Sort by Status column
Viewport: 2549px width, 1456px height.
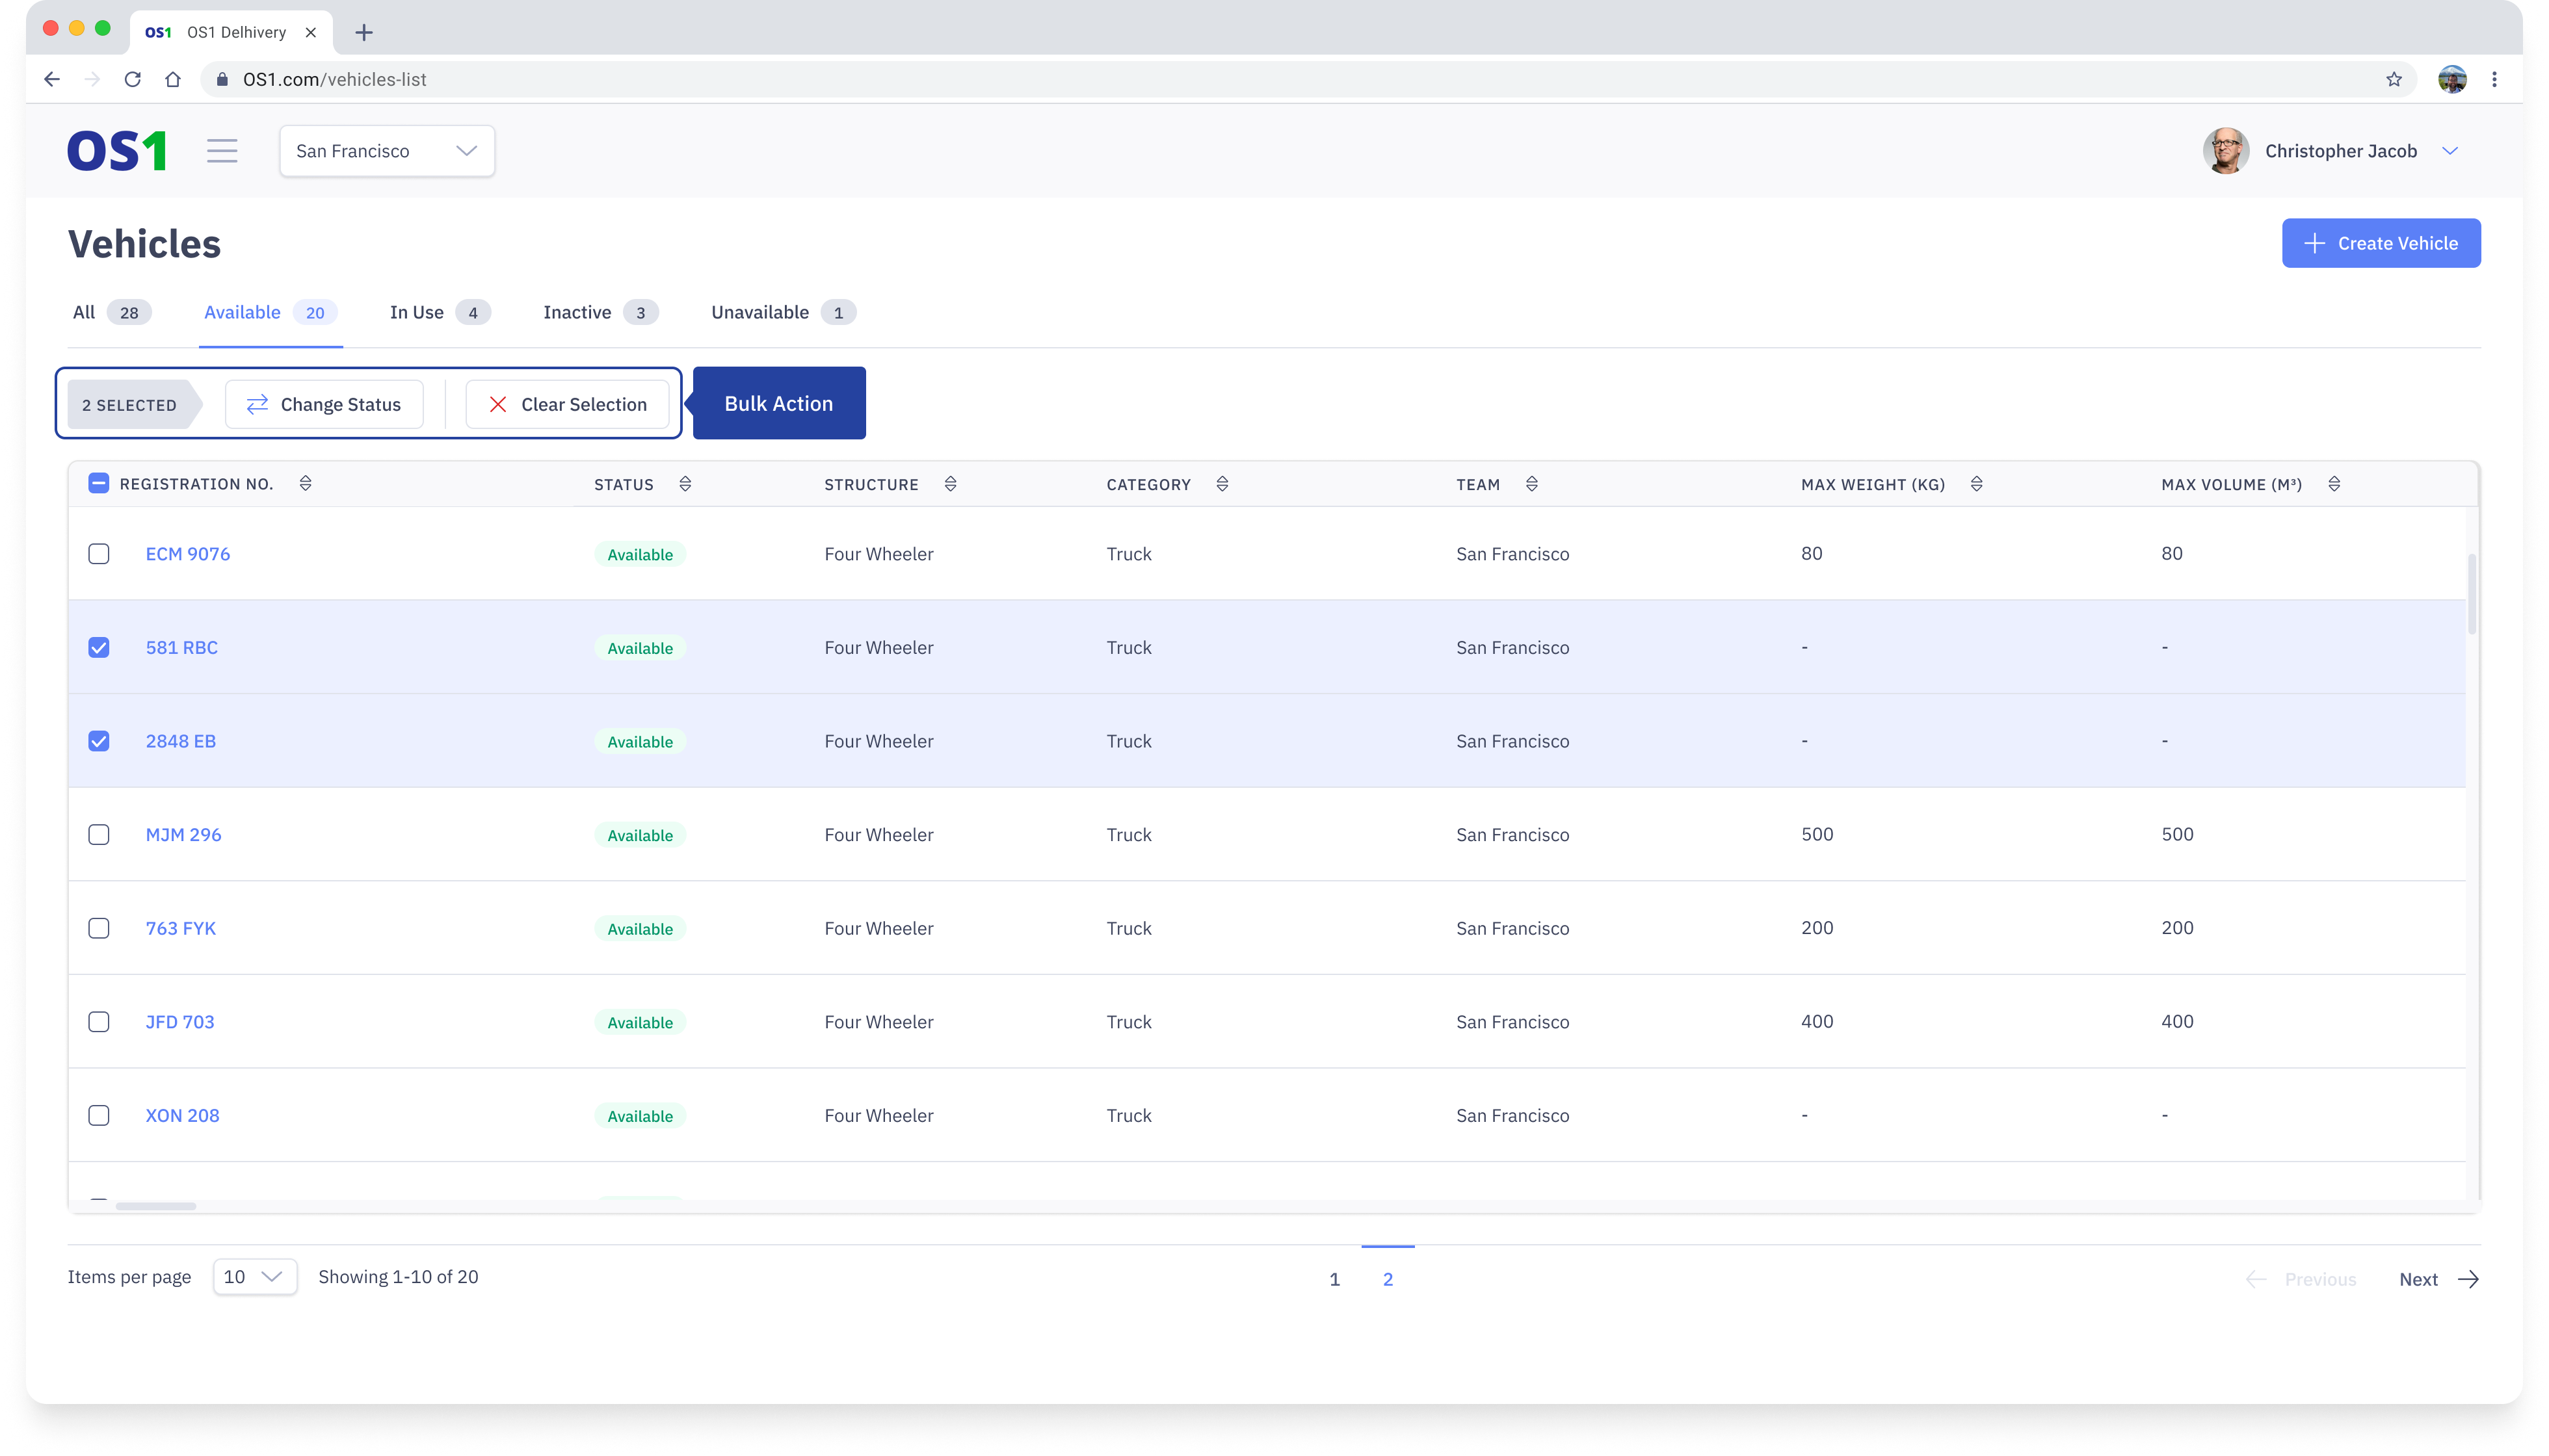click(685, 484)
